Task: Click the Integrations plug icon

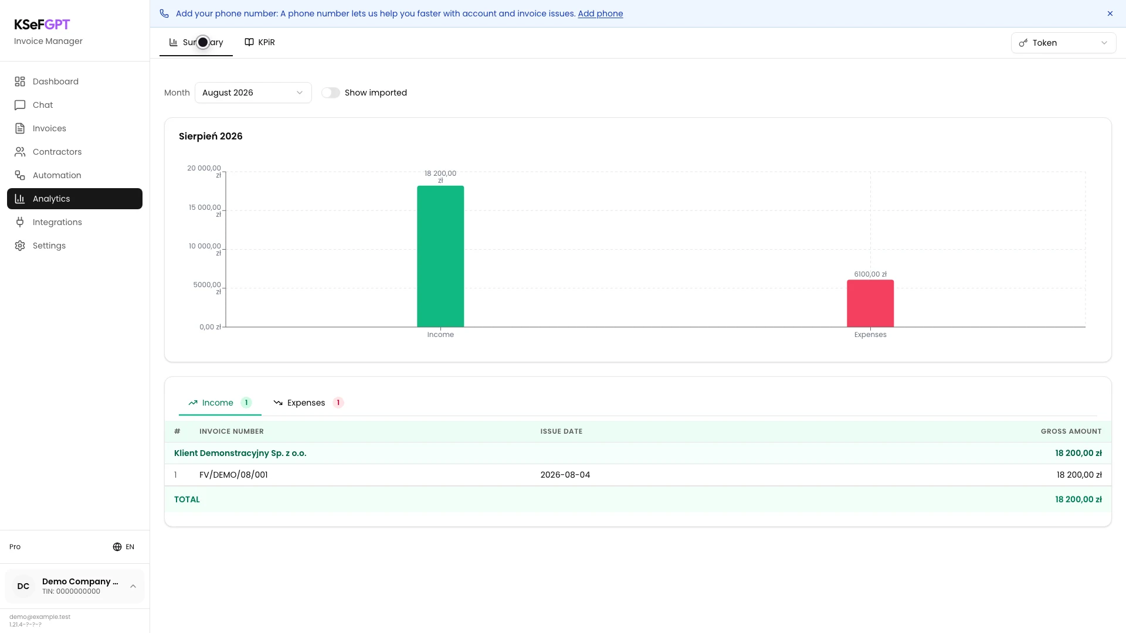Action: coord(20,222)
